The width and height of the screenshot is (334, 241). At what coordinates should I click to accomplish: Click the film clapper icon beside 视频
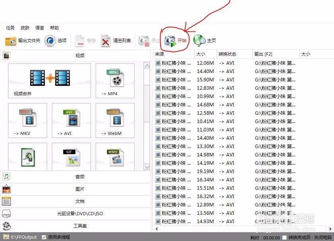[6, 56]
